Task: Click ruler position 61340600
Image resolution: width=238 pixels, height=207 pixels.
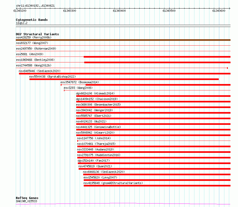Action: 219,11
